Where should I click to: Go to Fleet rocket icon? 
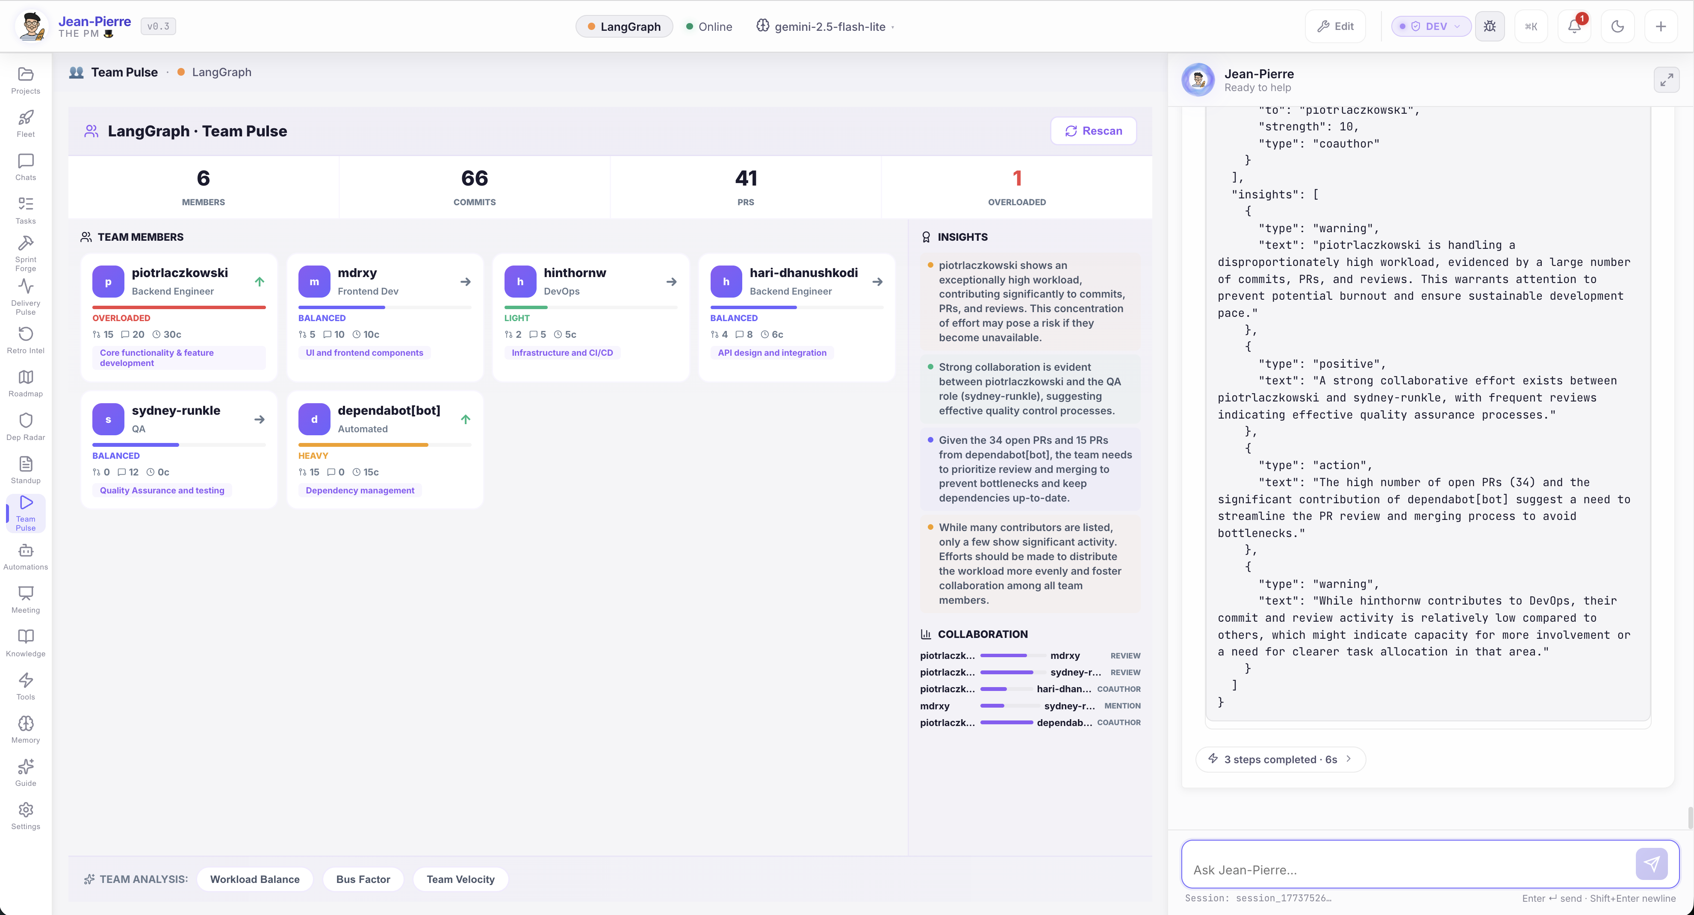point(26,123)
